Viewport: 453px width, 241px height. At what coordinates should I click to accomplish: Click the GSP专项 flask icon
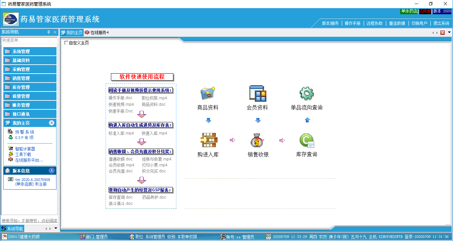(x=10, y=137)
